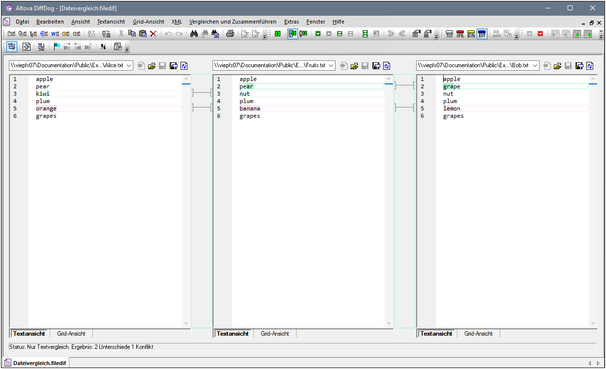Start comparison with green play icon
This screenshot has height=369, width=606.
(278, 34)
